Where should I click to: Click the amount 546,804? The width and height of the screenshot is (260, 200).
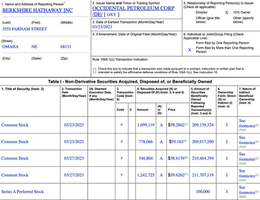pyautogui.click(x=146, y=158)
